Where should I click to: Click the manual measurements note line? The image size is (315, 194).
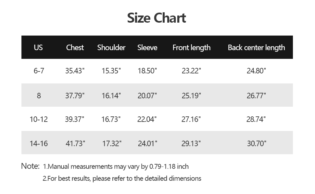point(116,167)
